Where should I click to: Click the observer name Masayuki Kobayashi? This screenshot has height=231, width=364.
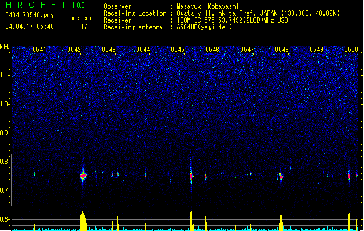point(208,6)
